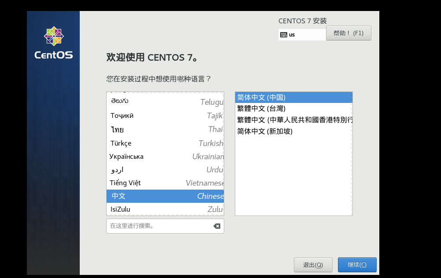Choose Türkçe (Turkish) language
This screenshot has width=441, height=278.
[x=165, y=143]
